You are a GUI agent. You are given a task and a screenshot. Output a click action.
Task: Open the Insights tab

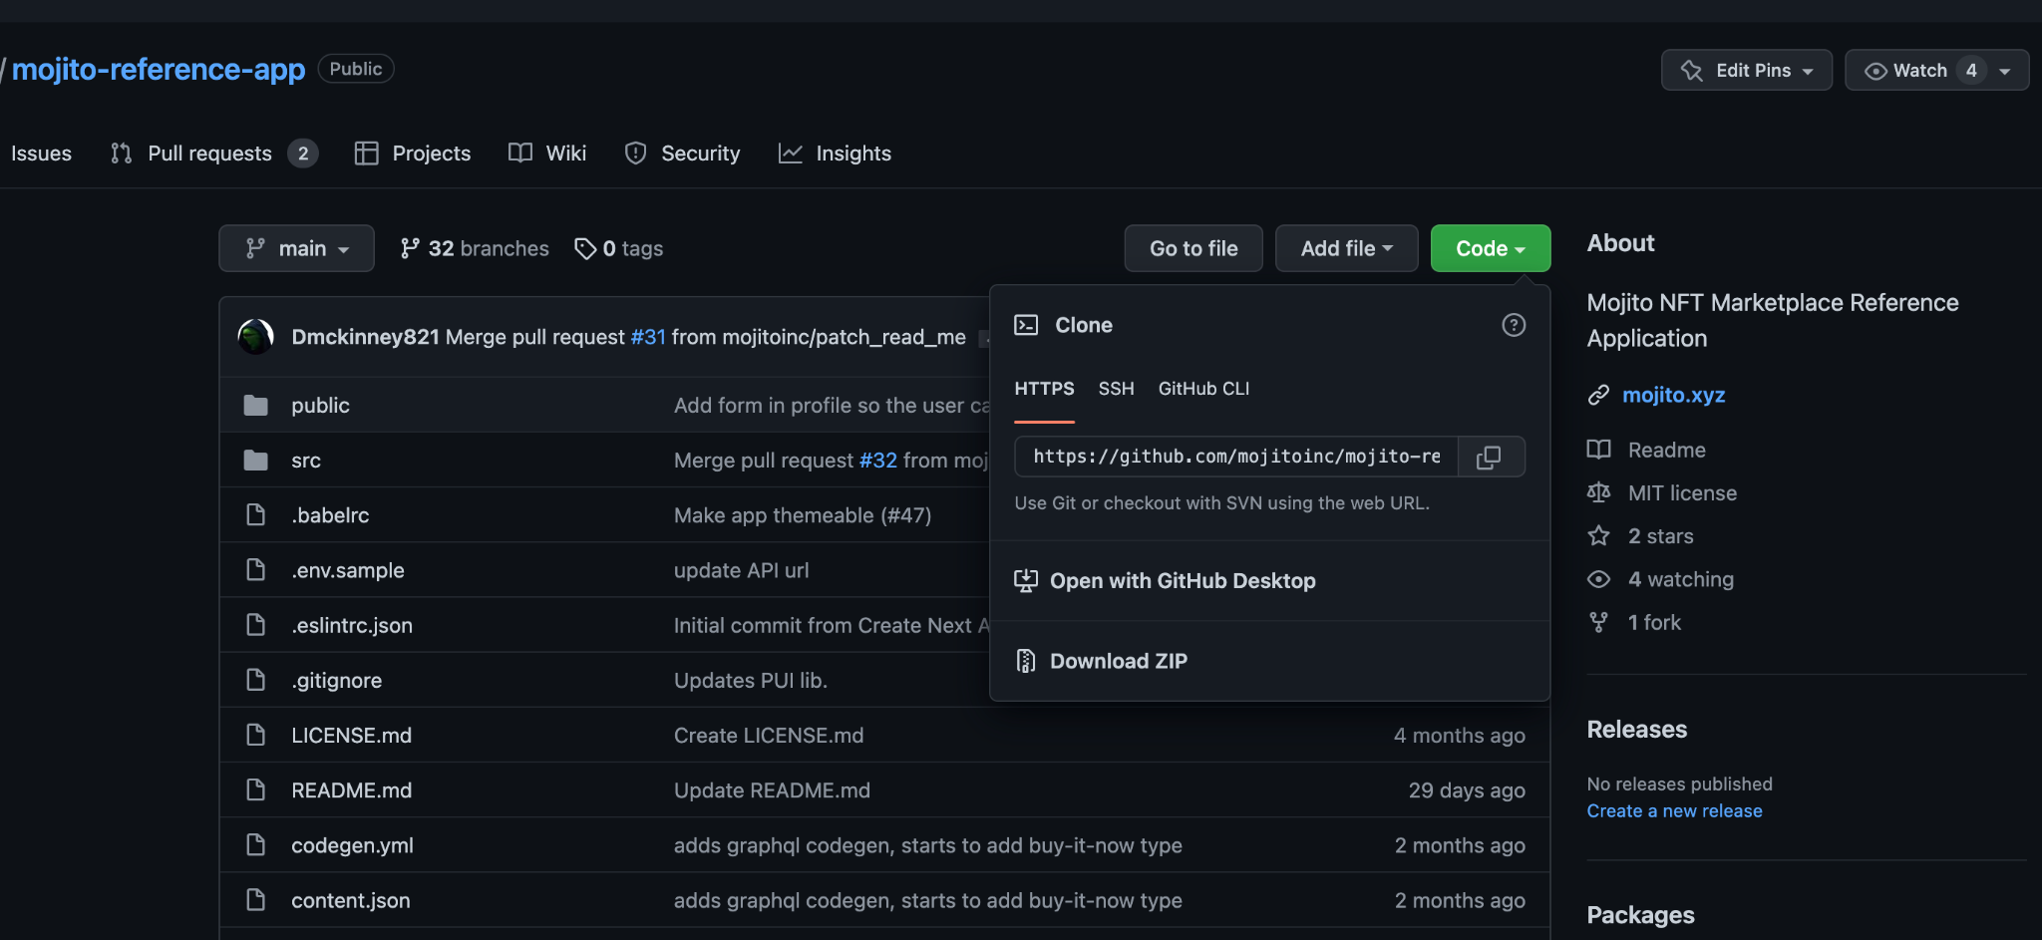click(x=836, y=154)
